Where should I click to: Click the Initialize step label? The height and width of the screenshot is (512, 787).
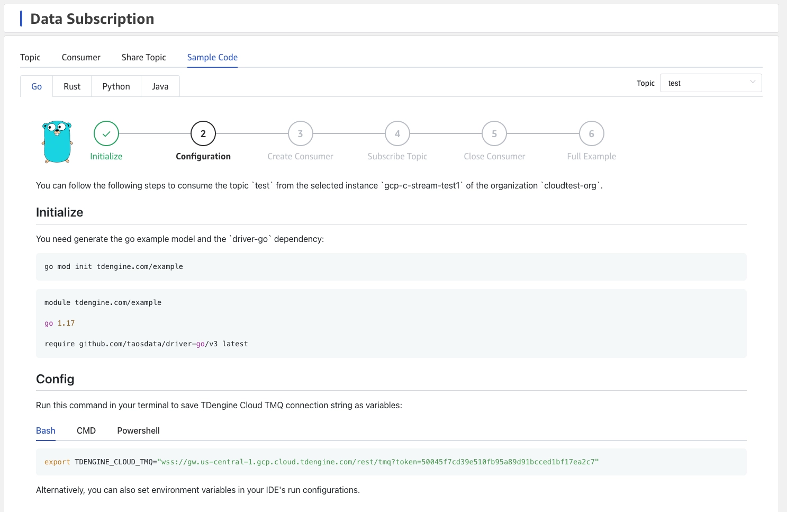[106, 156]
